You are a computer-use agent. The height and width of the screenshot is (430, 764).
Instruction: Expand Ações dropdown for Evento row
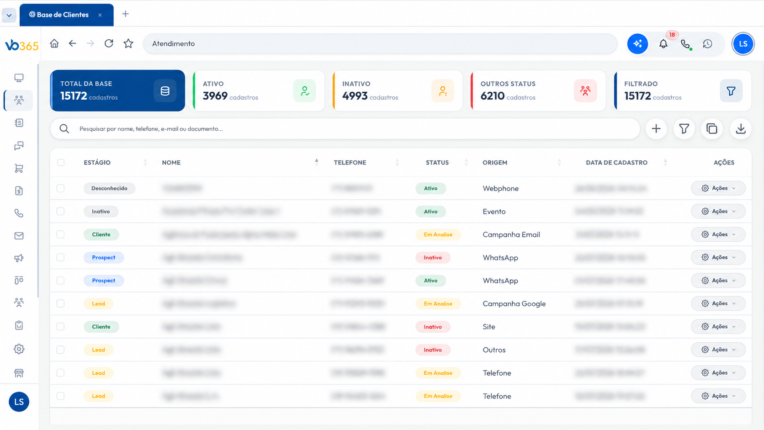(718, 211)
